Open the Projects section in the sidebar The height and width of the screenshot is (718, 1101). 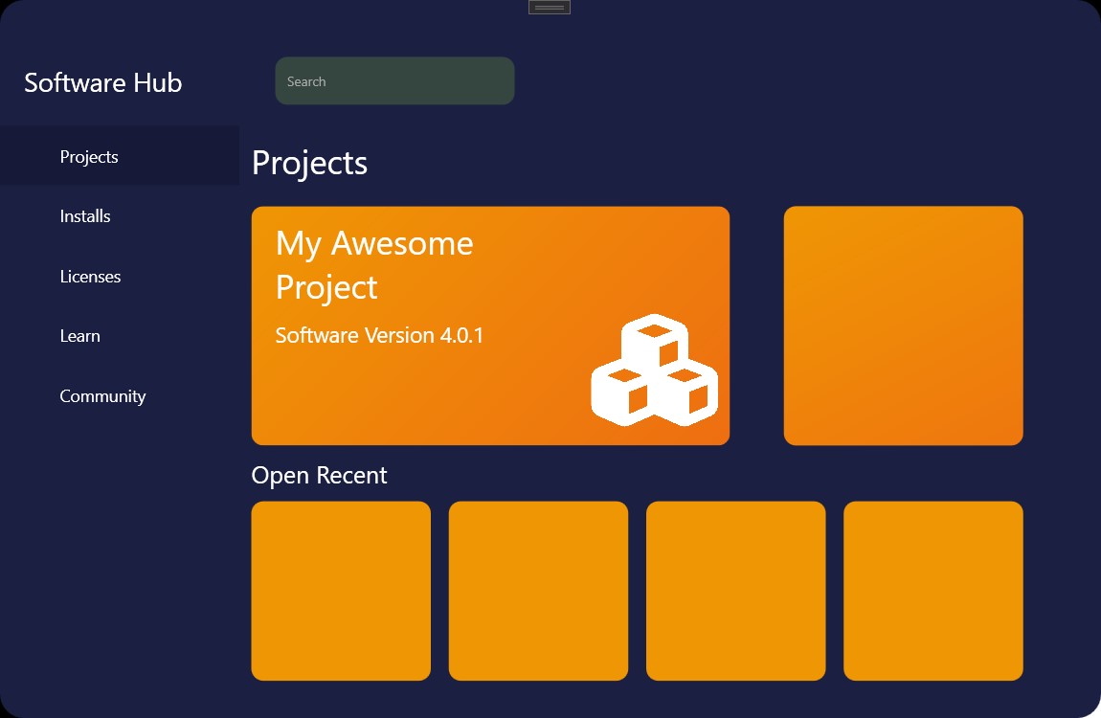point(89,156)
